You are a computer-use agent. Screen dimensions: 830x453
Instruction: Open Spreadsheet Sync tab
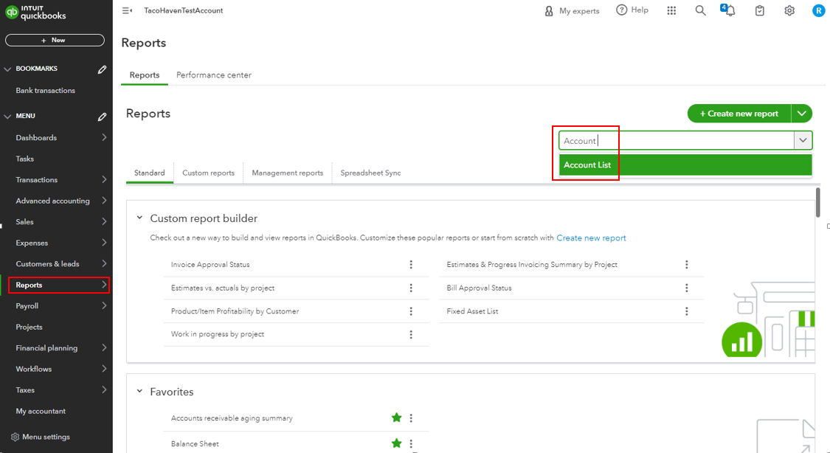coord(370,173)
